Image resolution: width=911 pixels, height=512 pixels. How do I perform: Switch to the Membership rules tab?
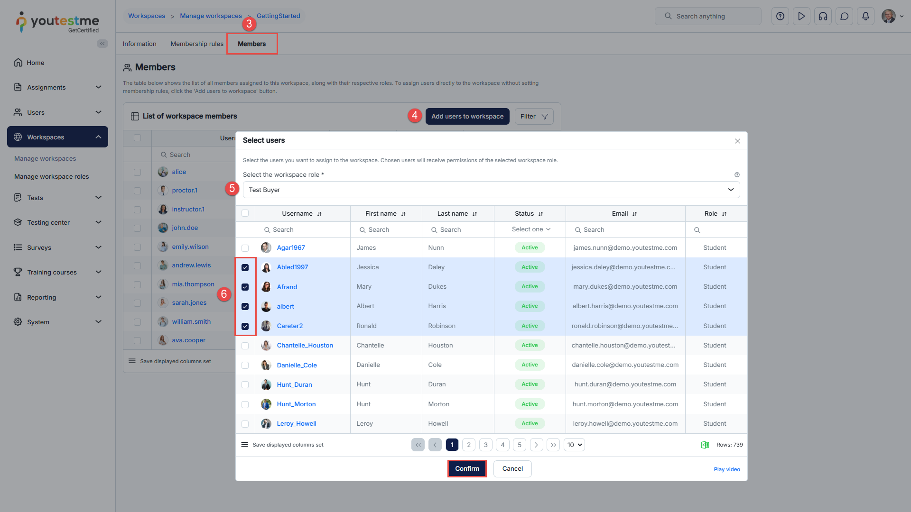coord(196,44)
